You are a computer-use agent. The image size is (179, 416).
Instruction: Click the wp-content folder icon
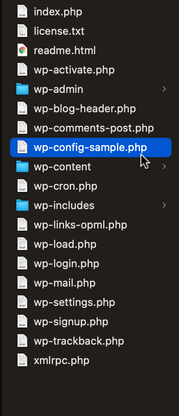click(x=22, y=166)
